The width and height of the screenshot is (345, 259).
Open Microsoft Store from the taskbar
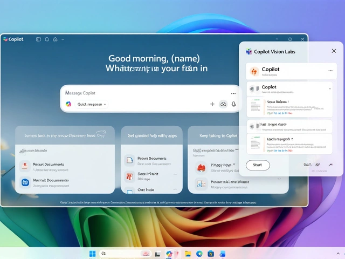(x=211, y=254)
